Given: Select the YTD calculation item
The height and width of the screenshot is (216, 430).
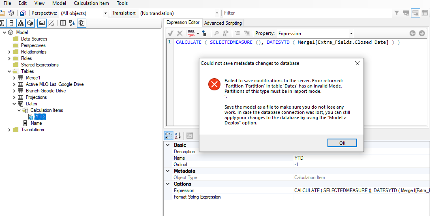Looking at the screenshot, I should click(40, 117).
